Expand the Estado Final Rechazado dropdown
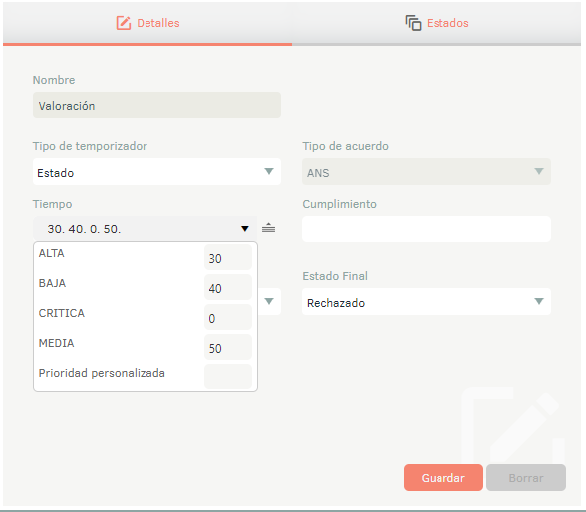Screen dimensions: 586x512 (x=427, y=302)
